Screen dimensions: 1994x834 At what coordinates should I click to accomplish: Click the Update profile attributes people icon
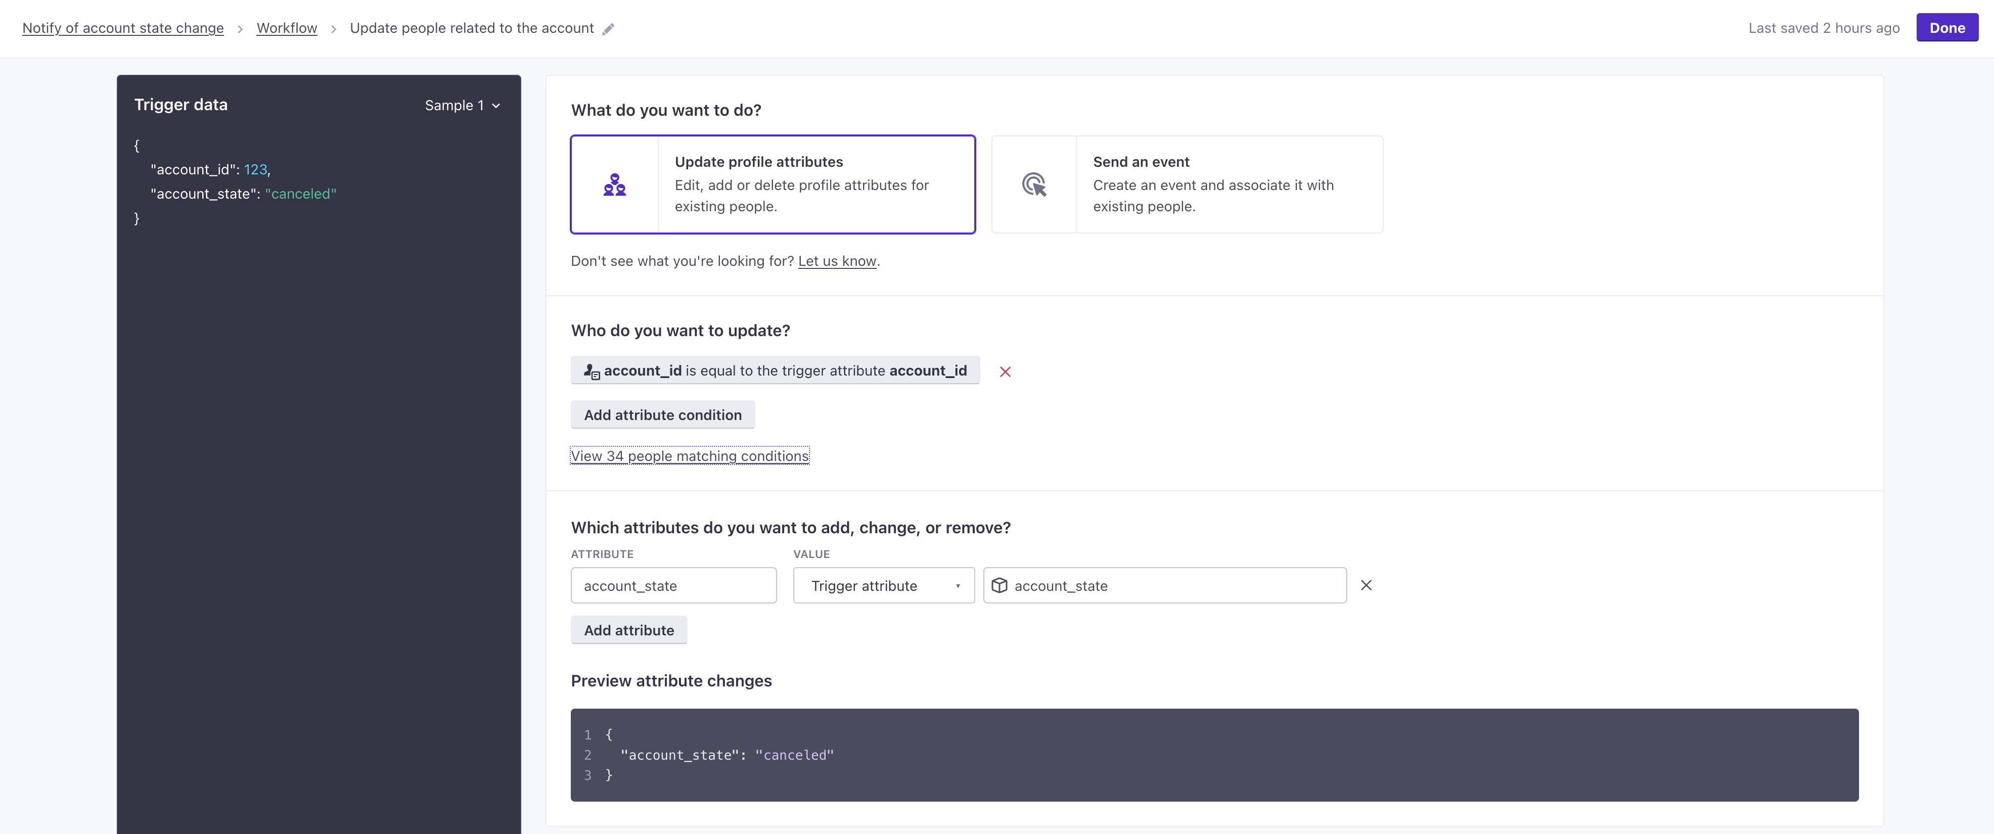tap(615, 185)
